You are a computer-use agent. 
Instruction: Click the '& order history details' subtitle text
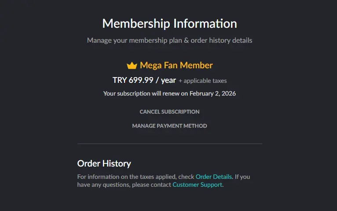218,41
